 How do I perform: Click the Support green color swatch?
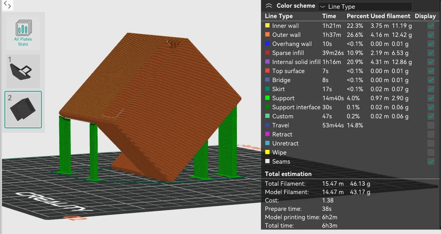267,98
